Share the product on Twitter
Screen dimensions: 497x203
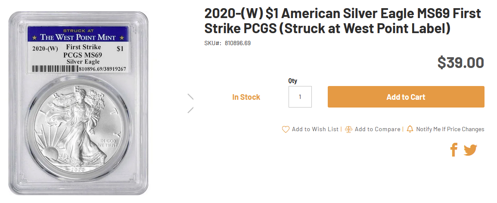point(470,150)
